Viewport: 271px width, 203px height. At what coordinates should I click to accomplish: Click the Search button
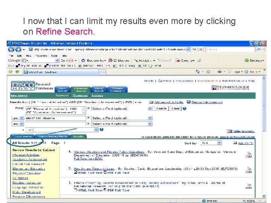point(161,109)
